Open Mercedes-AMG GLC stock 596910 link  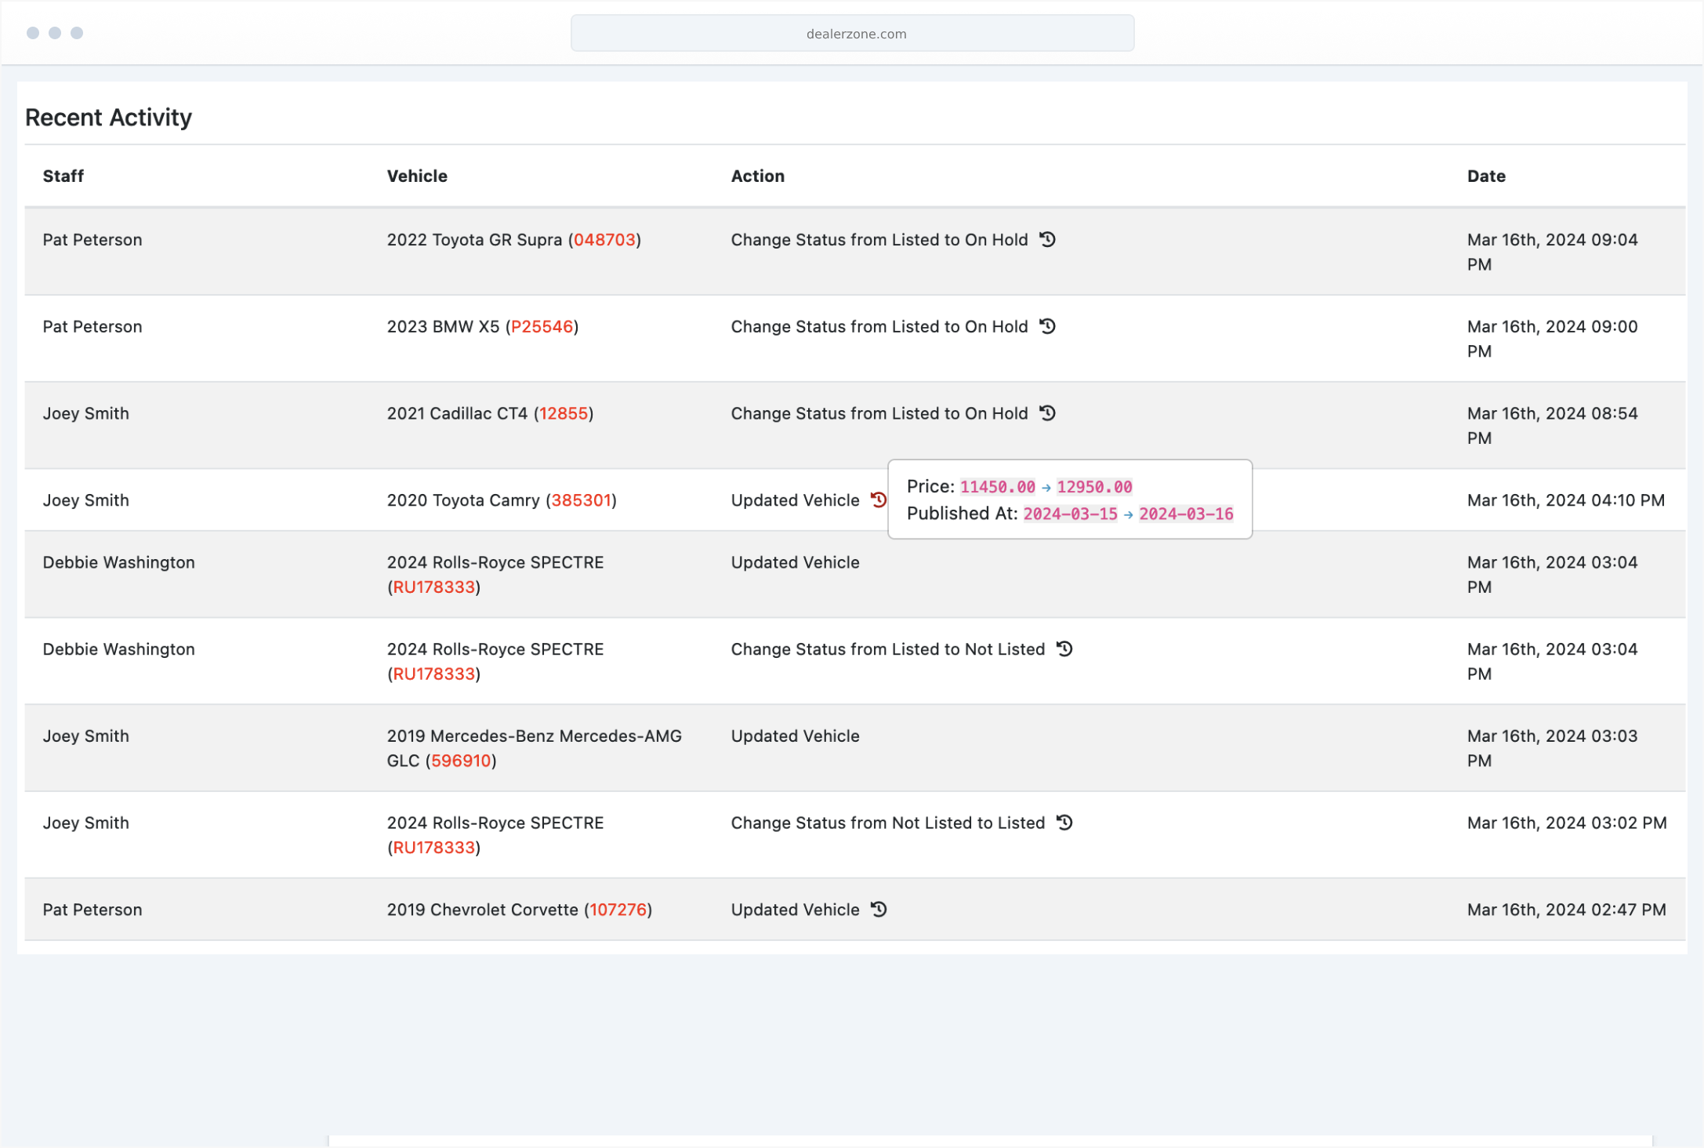461,761
